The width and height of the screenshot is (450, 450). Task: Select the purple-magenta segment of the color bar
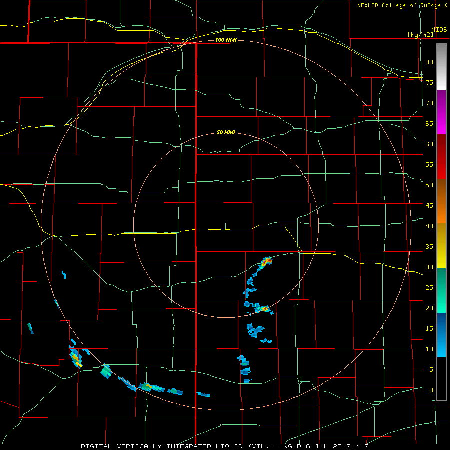441,112
